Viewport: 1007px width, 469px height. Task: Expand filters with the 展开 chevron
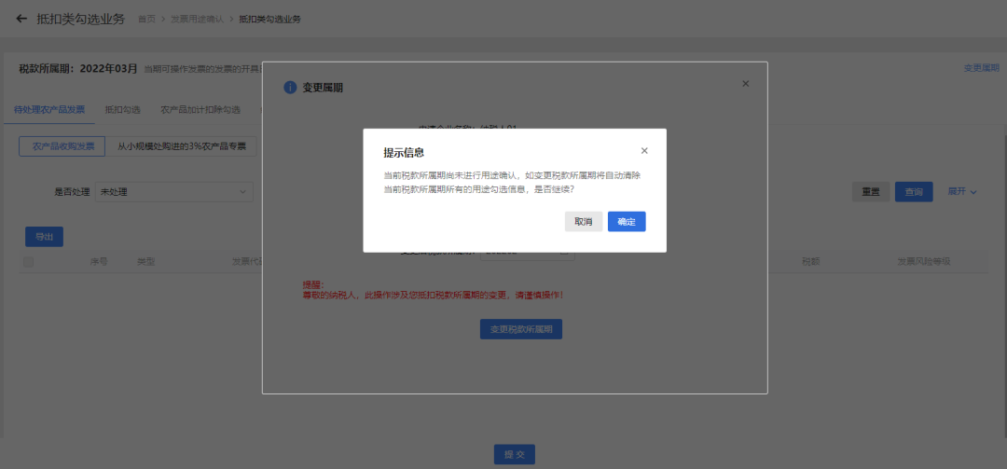pyautogui.click(x=962, y=191)
